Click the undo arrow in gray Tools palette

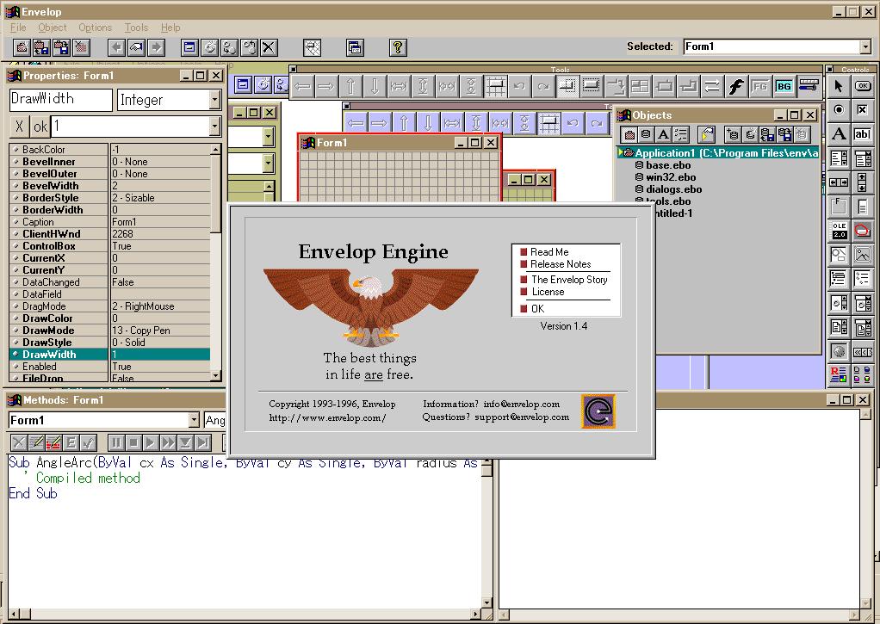coord(519,86)
